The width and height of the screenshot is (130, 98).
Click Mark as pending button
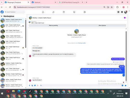click(x=53, y=25)
